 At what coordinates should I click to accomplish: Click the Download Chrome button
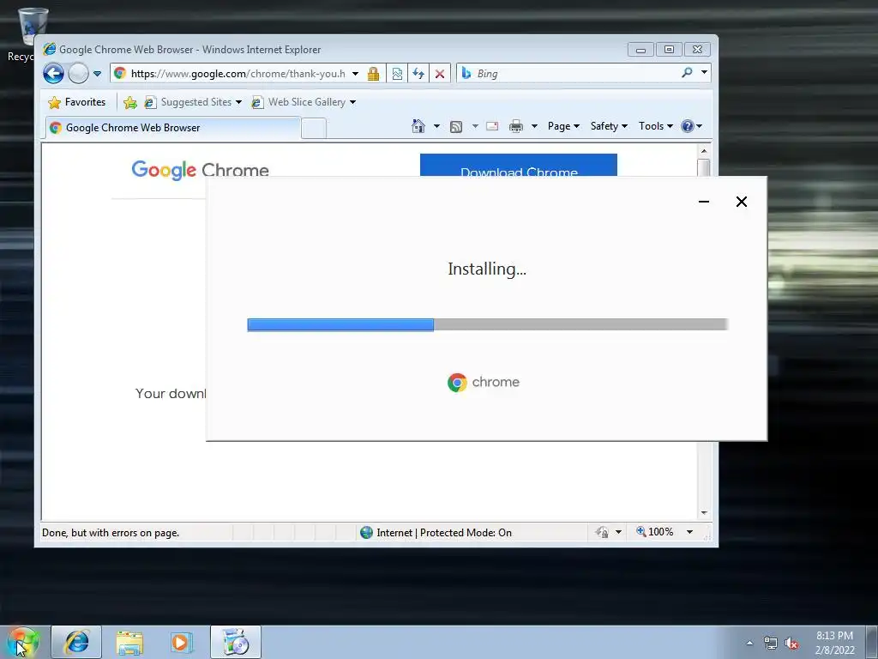(x=519, y=166)
